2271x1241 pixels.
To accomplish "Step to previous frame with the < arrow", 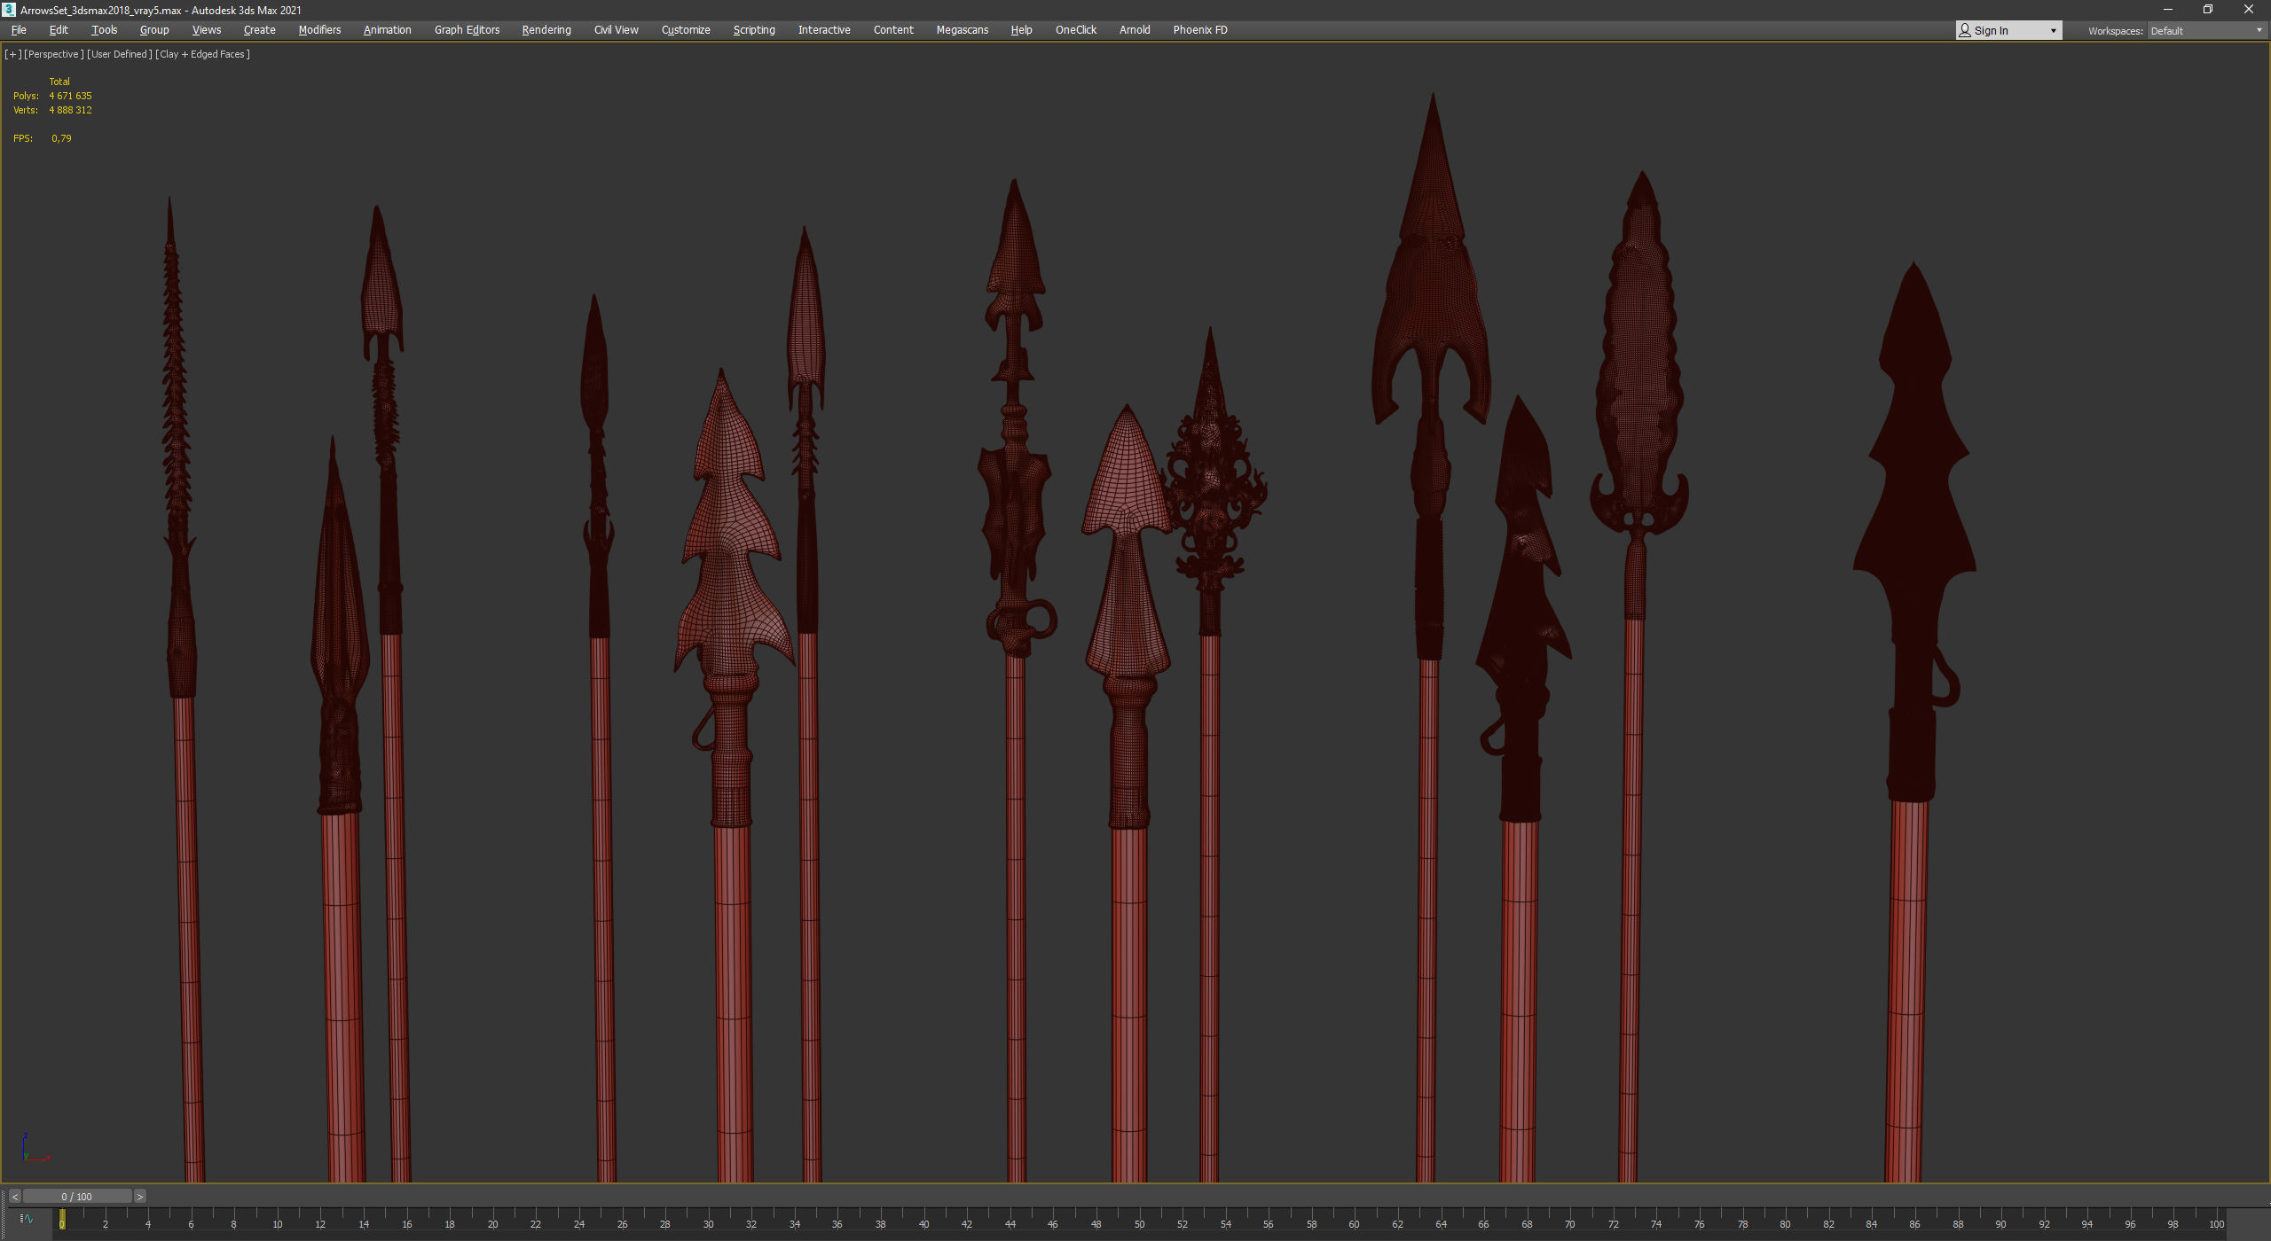I will (x=14, y=1197).
